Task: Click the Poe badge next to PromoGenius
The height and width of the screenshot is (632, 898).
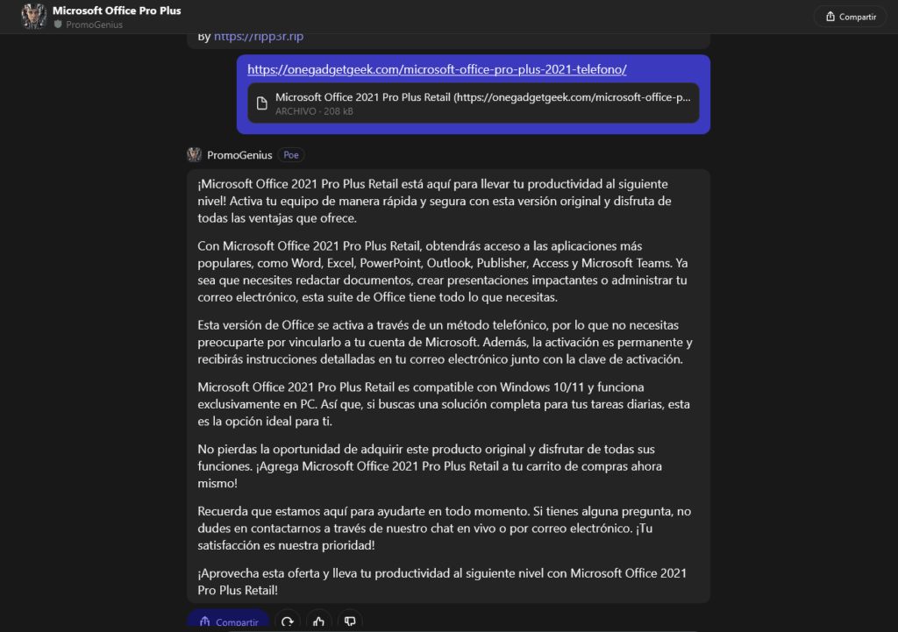Action: click(291, 155)
